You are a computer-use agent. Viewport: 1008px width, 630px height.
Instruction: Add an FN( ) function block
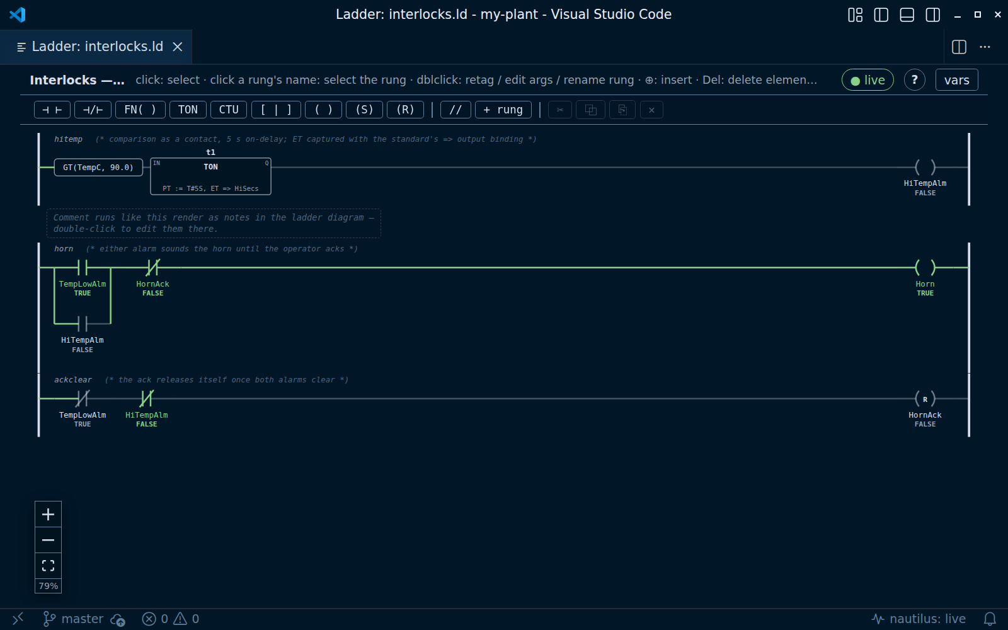click(140, 110)
